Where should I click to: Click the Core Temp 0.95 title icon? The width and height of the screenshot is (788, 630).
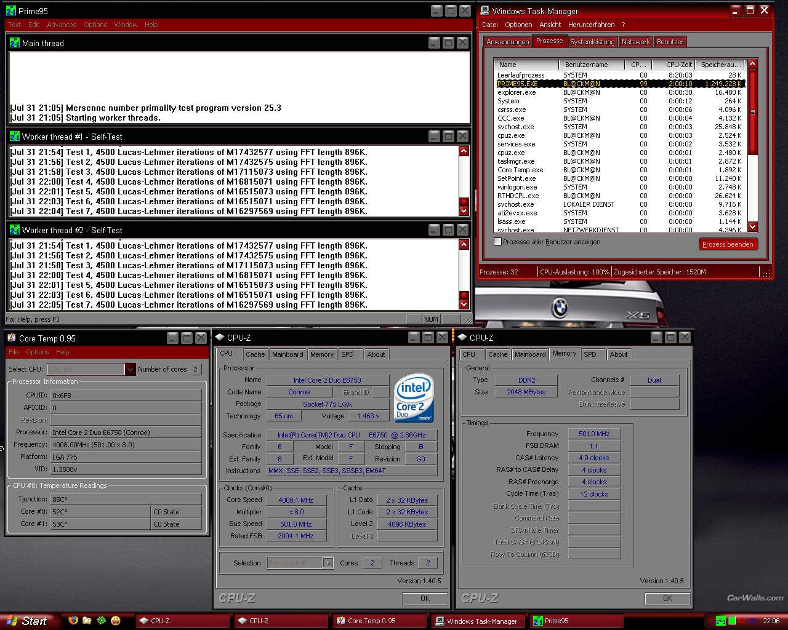11,338
